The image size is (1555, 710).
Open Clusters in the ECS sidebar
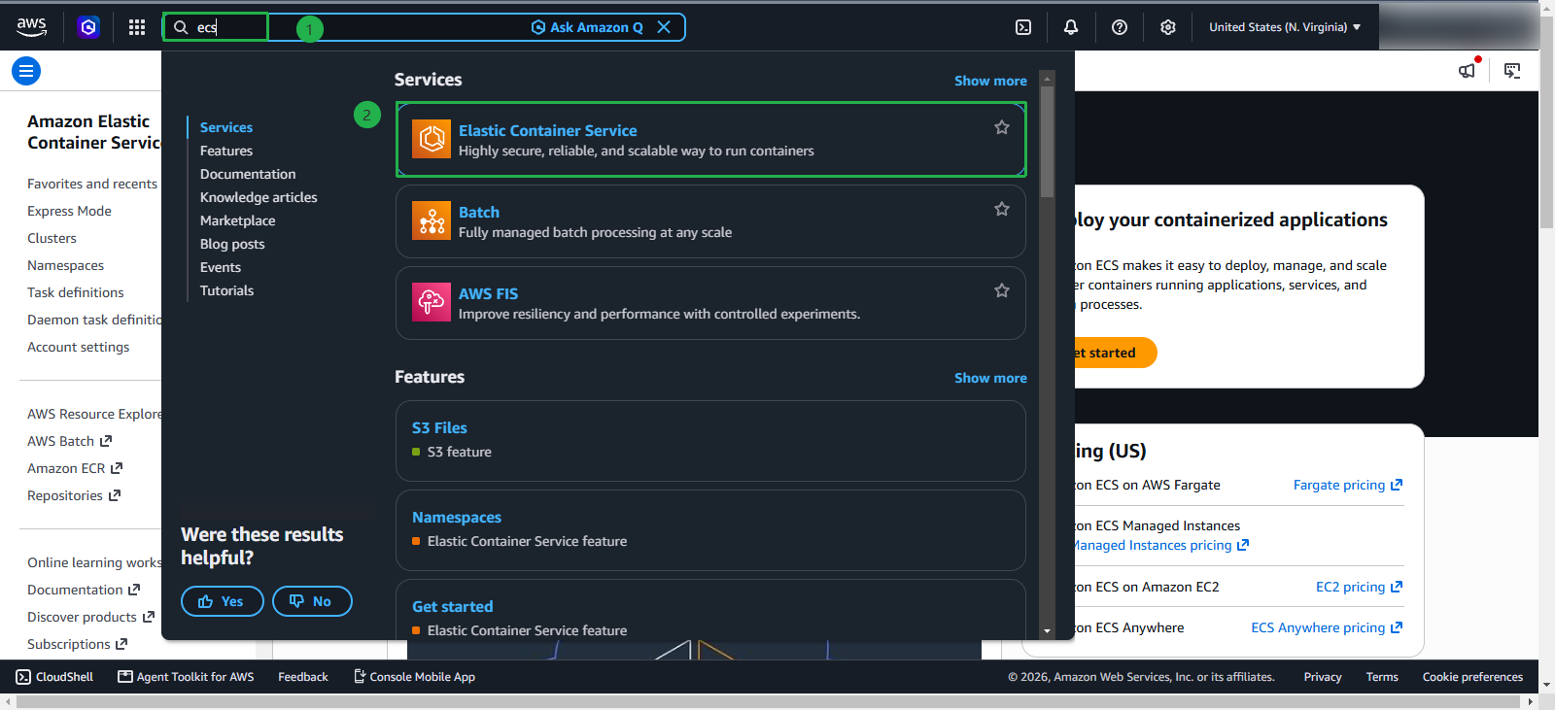click(x=52, y=238)
